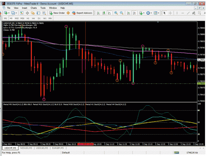Switch to M30 timeframe

click(22, 18)
